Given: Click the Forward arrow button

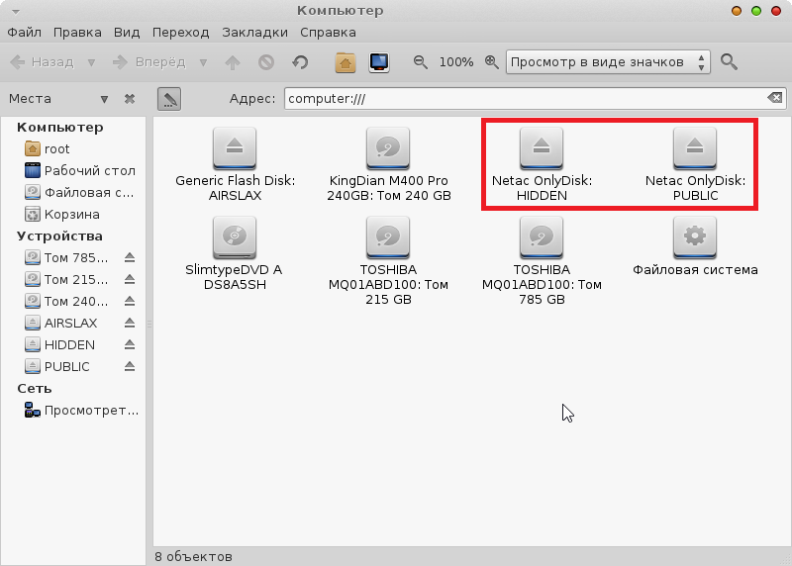Looking at the screenshot, I should coord(149,62).
